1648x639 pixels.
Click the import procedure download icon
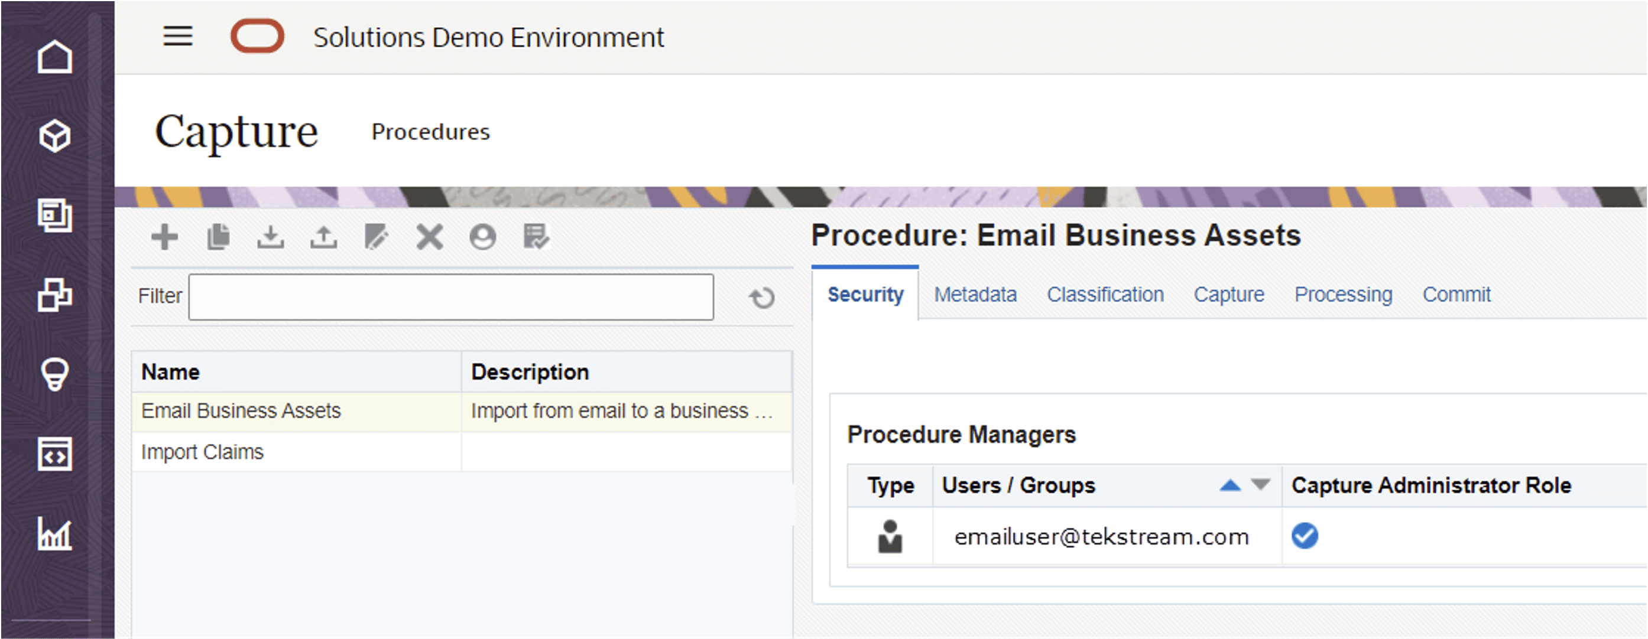(271, 237)
